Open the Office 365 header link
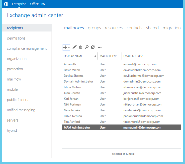Image resolution: width=185 pixels, height=164 pixels. tap(38, 4)
